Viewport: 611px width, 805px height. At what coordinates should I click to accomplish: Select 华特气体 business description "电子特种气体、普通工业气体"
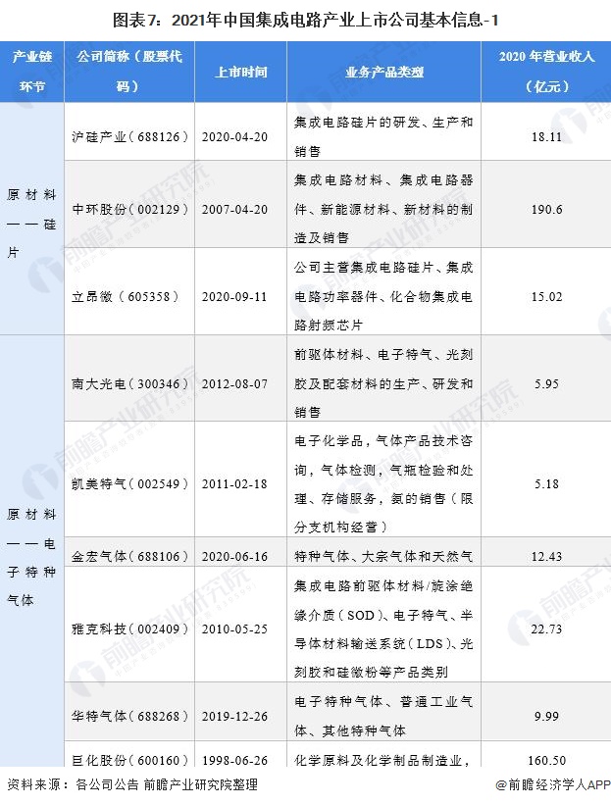tap(383, 716)
